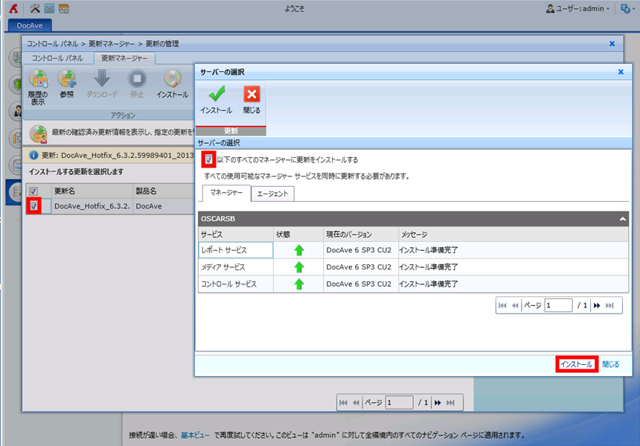
Task: Select the DocAve main tab
Action: pos(30,25)
